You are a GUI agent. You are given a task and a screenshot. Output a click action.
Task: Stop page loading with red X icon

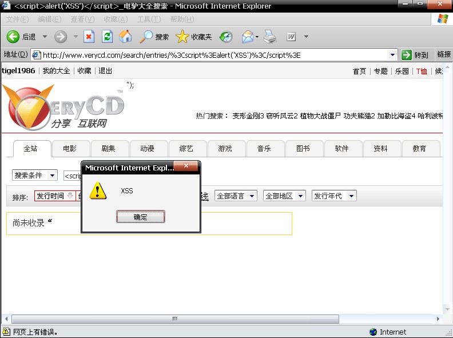click(x=89, y=37)
